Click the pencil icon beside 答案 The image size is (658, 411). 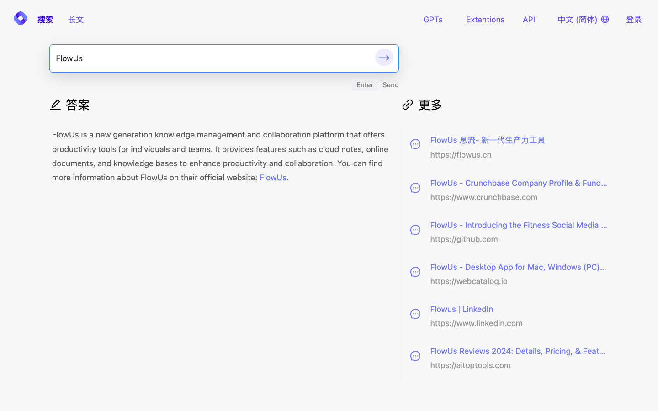55,105
